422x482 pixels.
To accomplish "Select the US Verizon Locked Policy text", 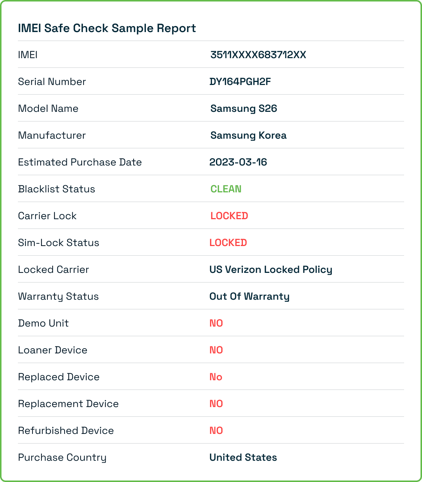I will 271,270.
